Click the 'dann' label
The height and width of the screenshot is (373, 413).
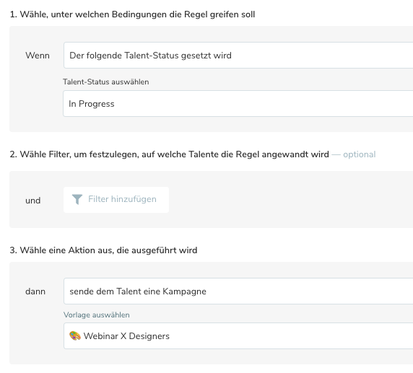click(35, 291)
